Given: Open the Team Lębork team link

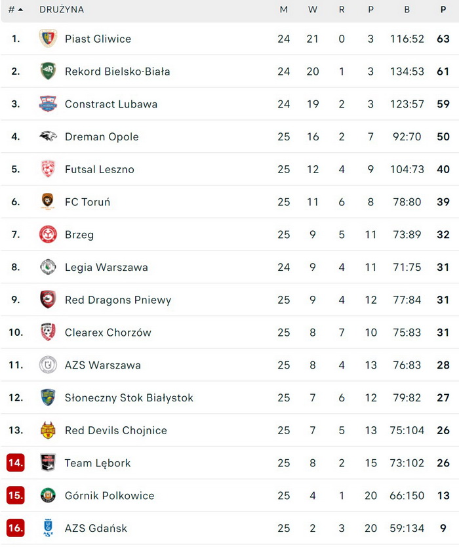Looking at the screenshot, I should [98, 463].
